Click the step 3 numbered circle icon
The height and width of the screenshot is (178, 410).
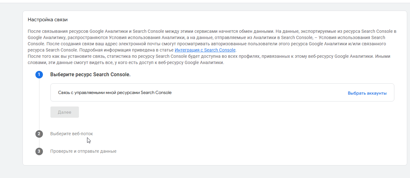39,151
